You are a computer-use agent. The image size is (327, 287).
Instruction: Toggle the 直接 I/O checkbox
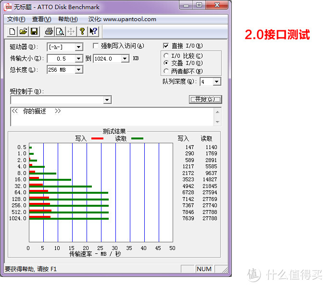[166, 46]
